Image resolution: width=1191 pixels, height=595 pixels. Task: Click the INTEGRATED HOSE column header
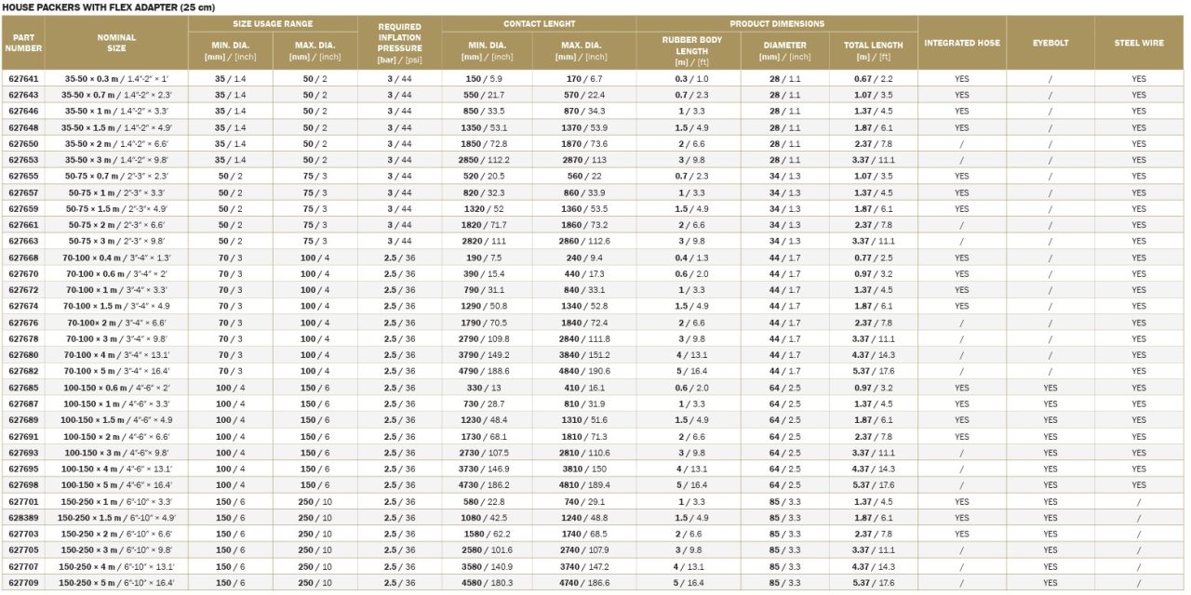(x=961, y=43)
